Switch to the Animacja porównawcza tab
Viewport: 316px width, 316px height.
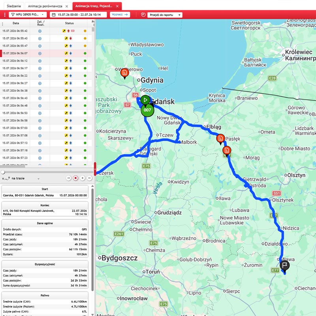click(45, 6)
